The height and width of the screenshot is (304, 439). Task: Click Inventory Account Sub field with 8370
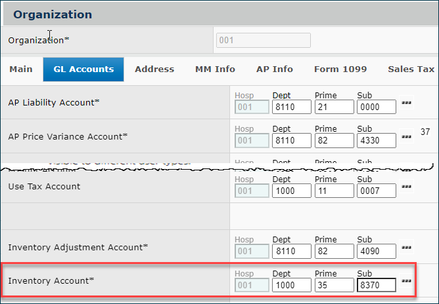(376, 285)
